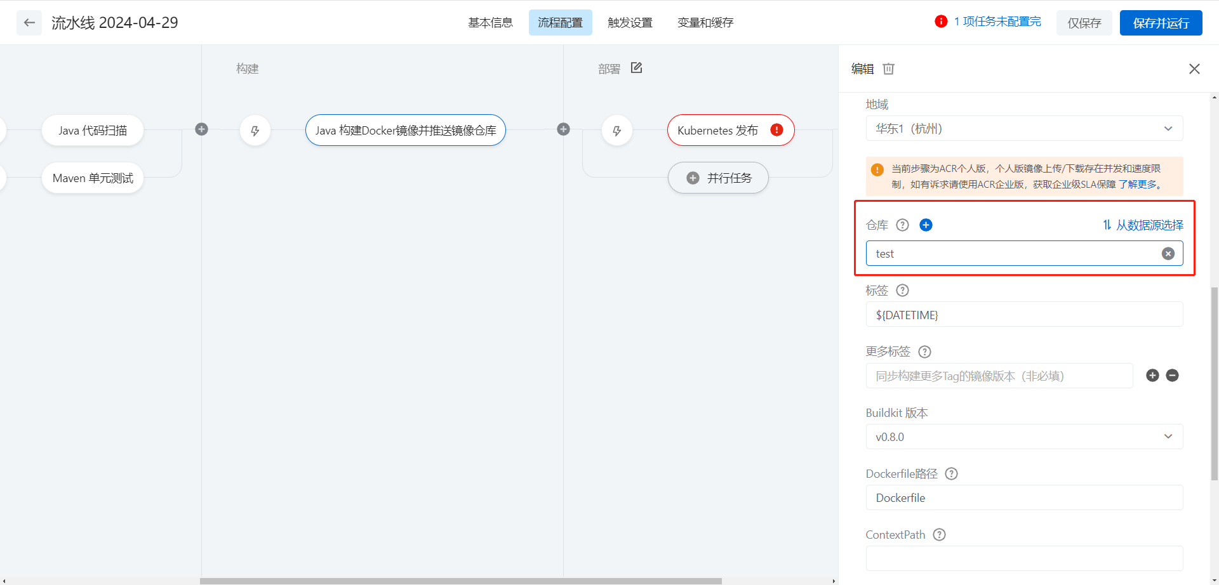Open the 触发设置 tab
The image size is (1219, 585).
pos(630,23)
